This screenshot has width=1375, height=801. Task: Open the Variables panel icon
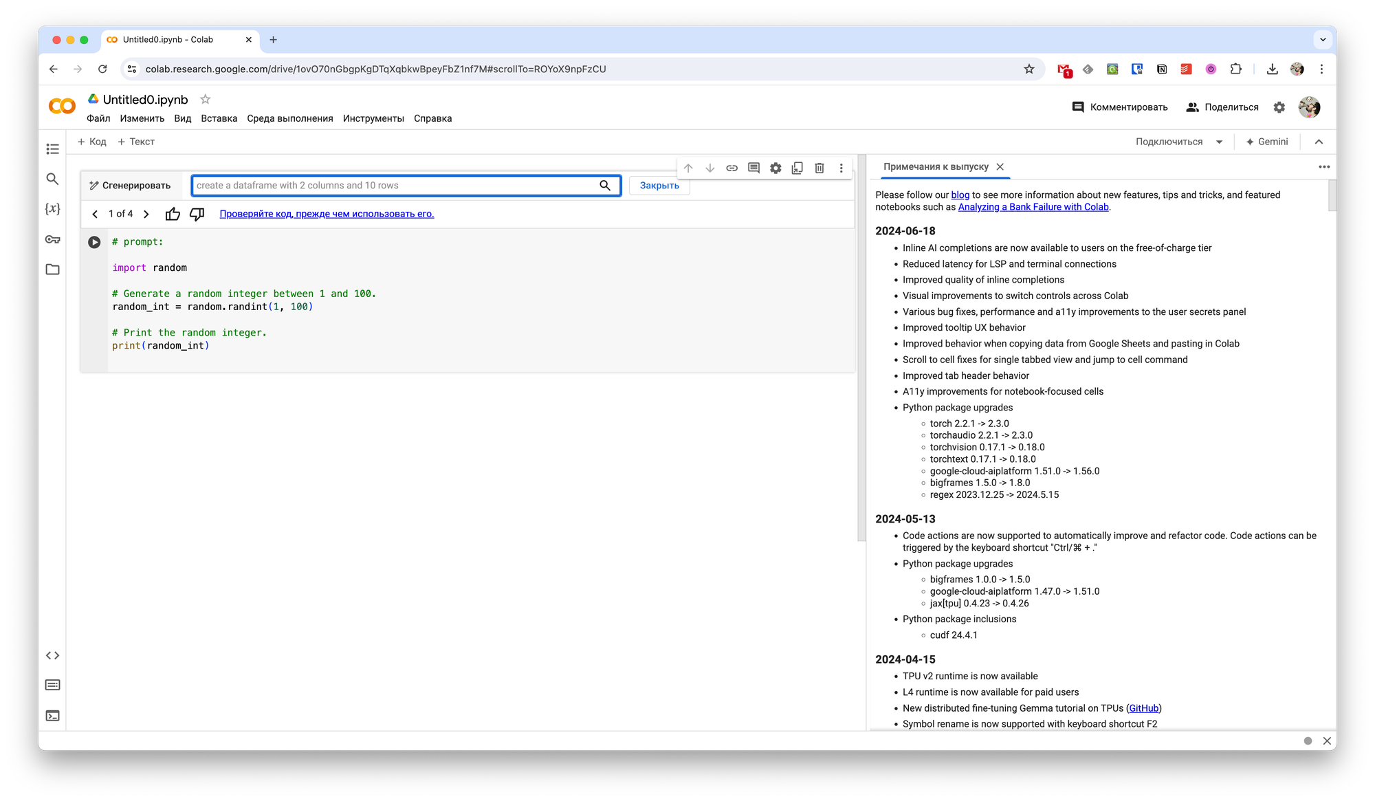[x=52, y=208]
